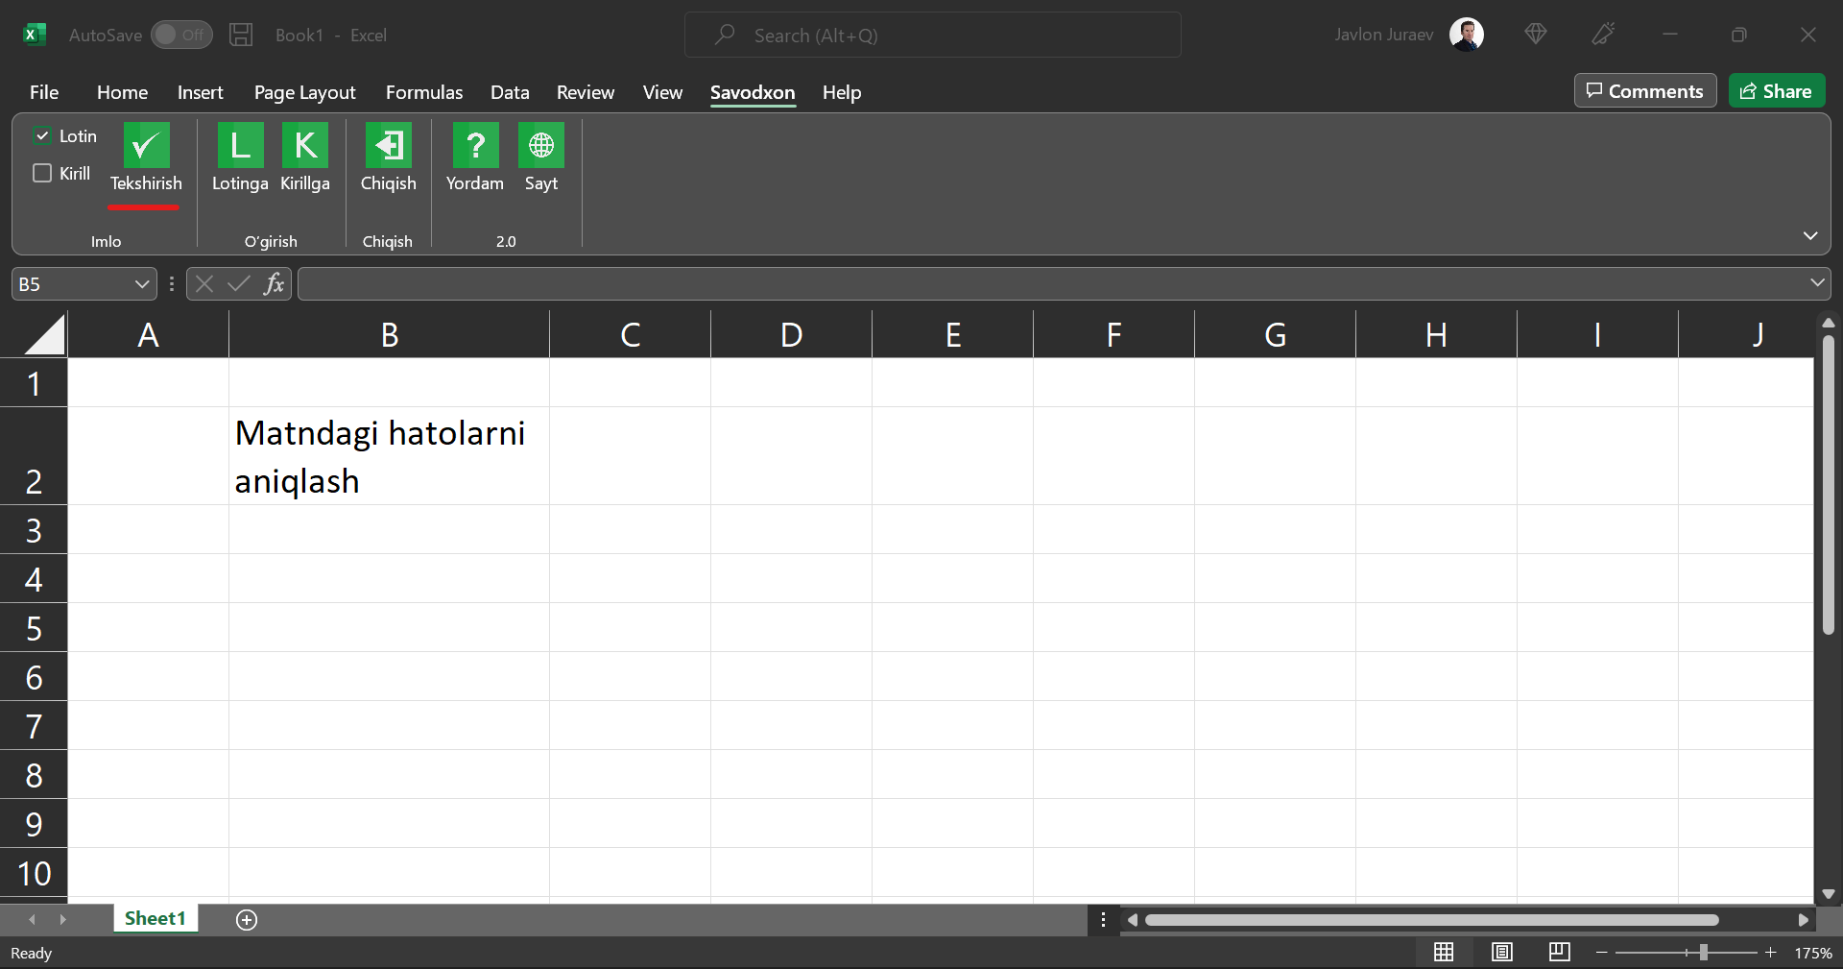
Task: Expand the formula bar chevron
Action: tap(1816, 283)
